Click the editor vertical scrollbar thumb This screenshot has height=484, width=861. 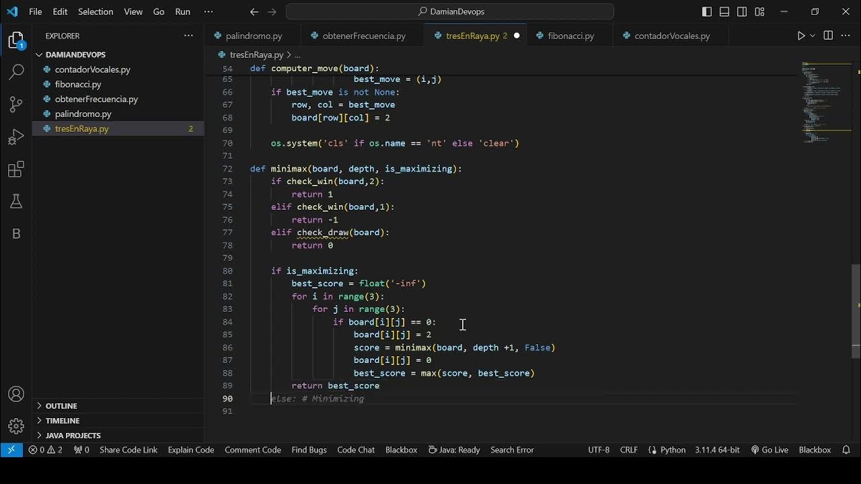pyautogui.click(x=856, y=311)
